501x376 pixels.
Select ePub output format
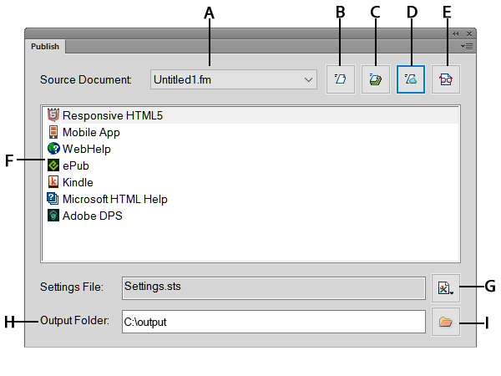point(76,165)
